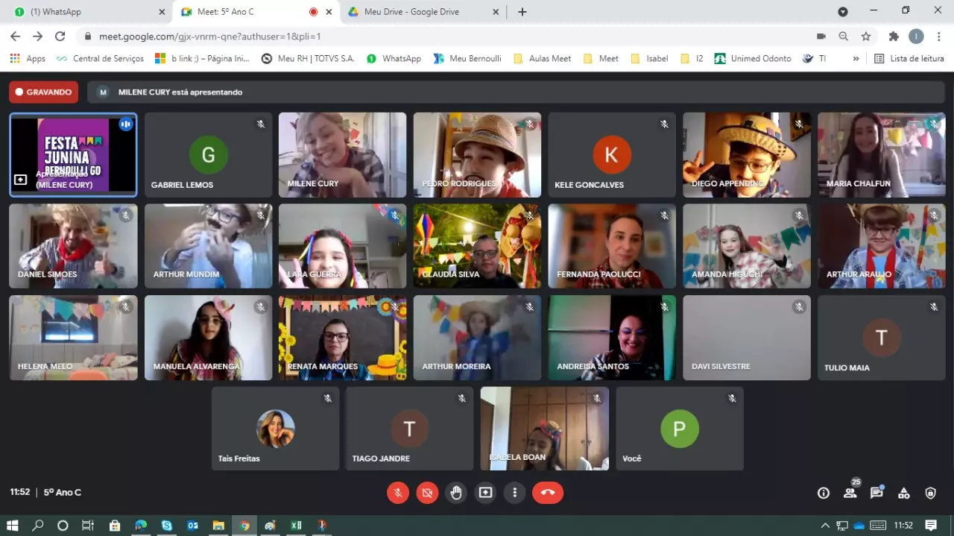The height and width of the screenshot is (536, 954).
Task: Open the activities panel icon
Action: (903, 493)
